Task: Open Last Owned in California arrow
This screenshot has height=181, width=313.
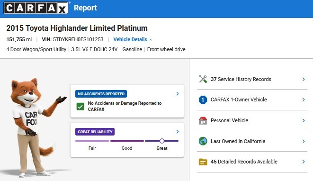Action: click(x=304, y=141)
